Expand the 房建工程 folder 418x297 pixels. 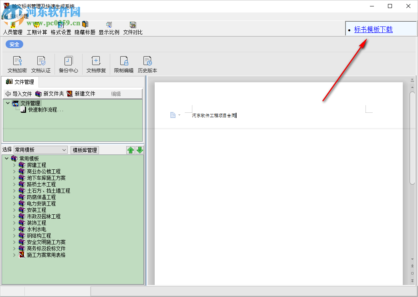(x=14, y=165)
